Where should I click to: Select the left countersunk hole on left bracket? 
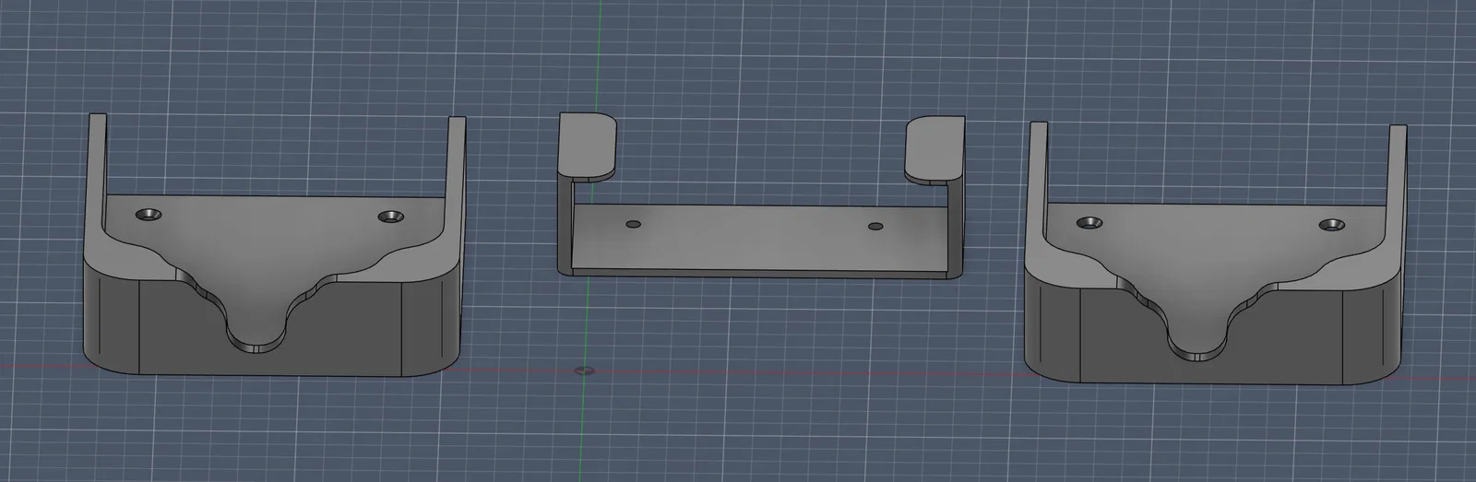[x=148, y=215]
